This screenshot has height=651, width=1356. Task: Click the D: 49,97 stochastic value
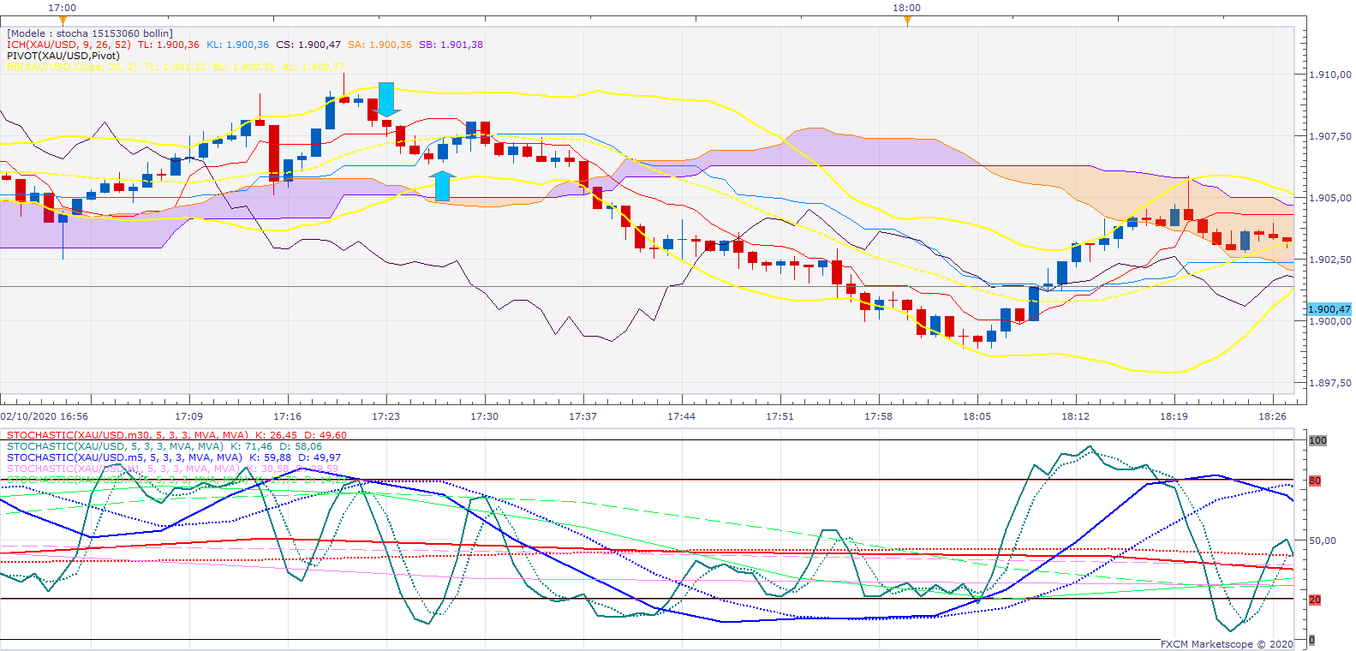tap(320, 457)
